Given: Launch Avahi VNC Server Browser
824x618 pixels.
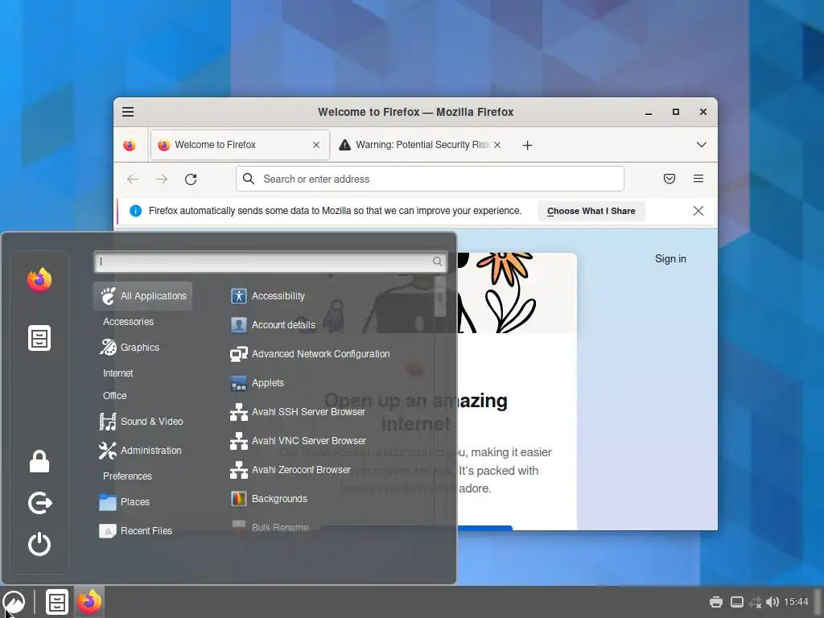Looking at the screenshot, I should click(299, 440).
